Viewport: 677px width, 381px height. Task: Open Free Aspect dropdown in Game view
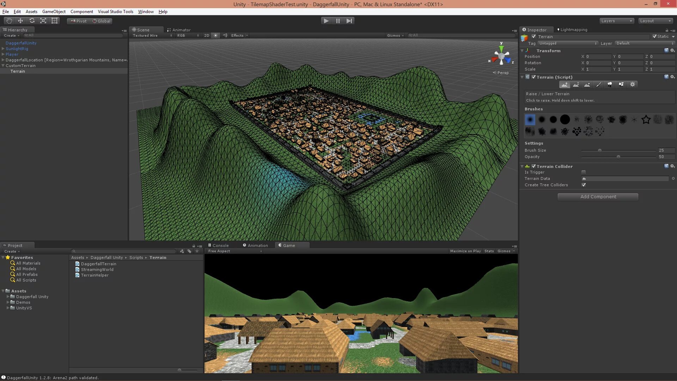(x=234, y=251)
